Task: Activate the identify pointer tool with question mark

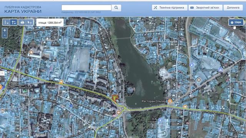Action: (x=30, y=22)
